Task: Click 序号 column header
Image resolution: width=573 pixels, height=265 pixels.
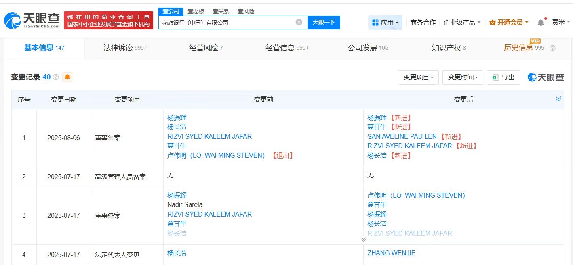Action: click(x=24, y=99)
